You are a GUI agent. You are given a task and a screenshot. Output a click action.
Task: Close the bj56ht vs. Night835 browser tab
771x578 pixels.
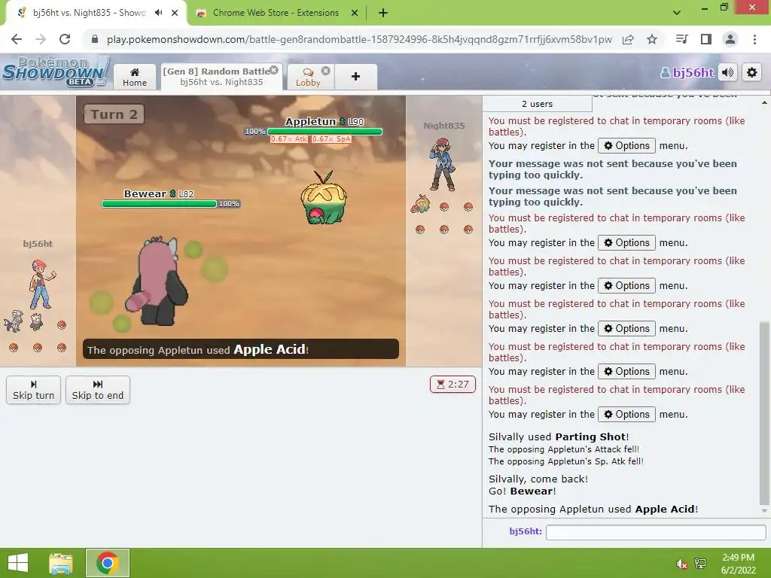click(175, 13)
